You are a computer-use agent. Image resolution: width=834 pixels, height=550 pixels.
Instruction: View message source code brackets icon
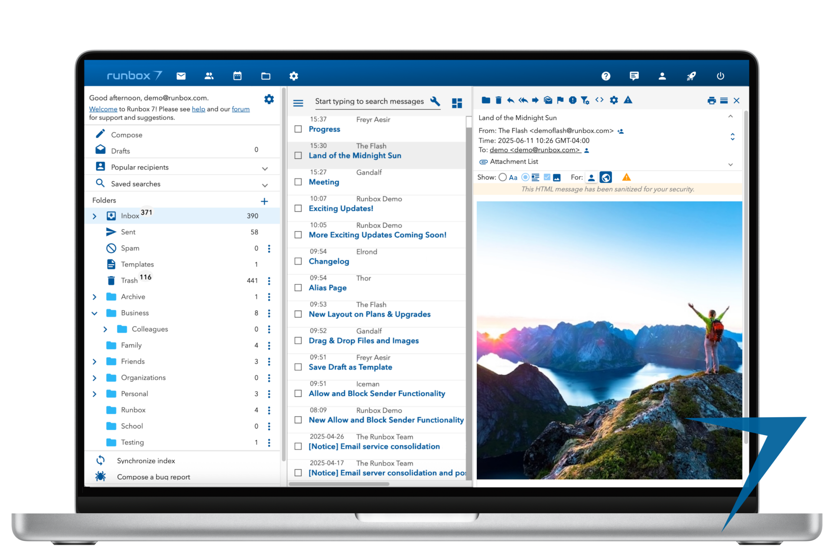tap(599, 100)
